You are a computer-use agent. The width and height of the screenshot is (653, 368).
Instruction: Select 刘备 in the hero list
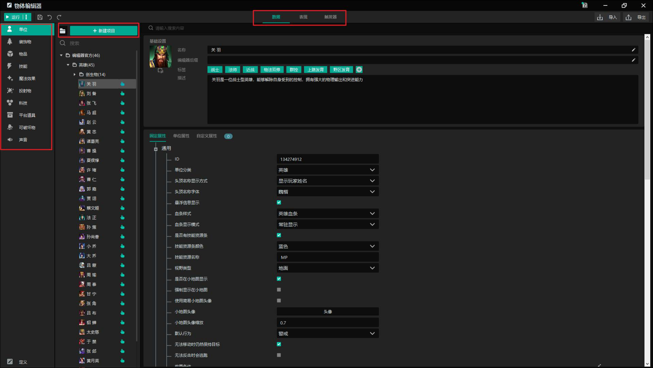(x=91, y=94)
